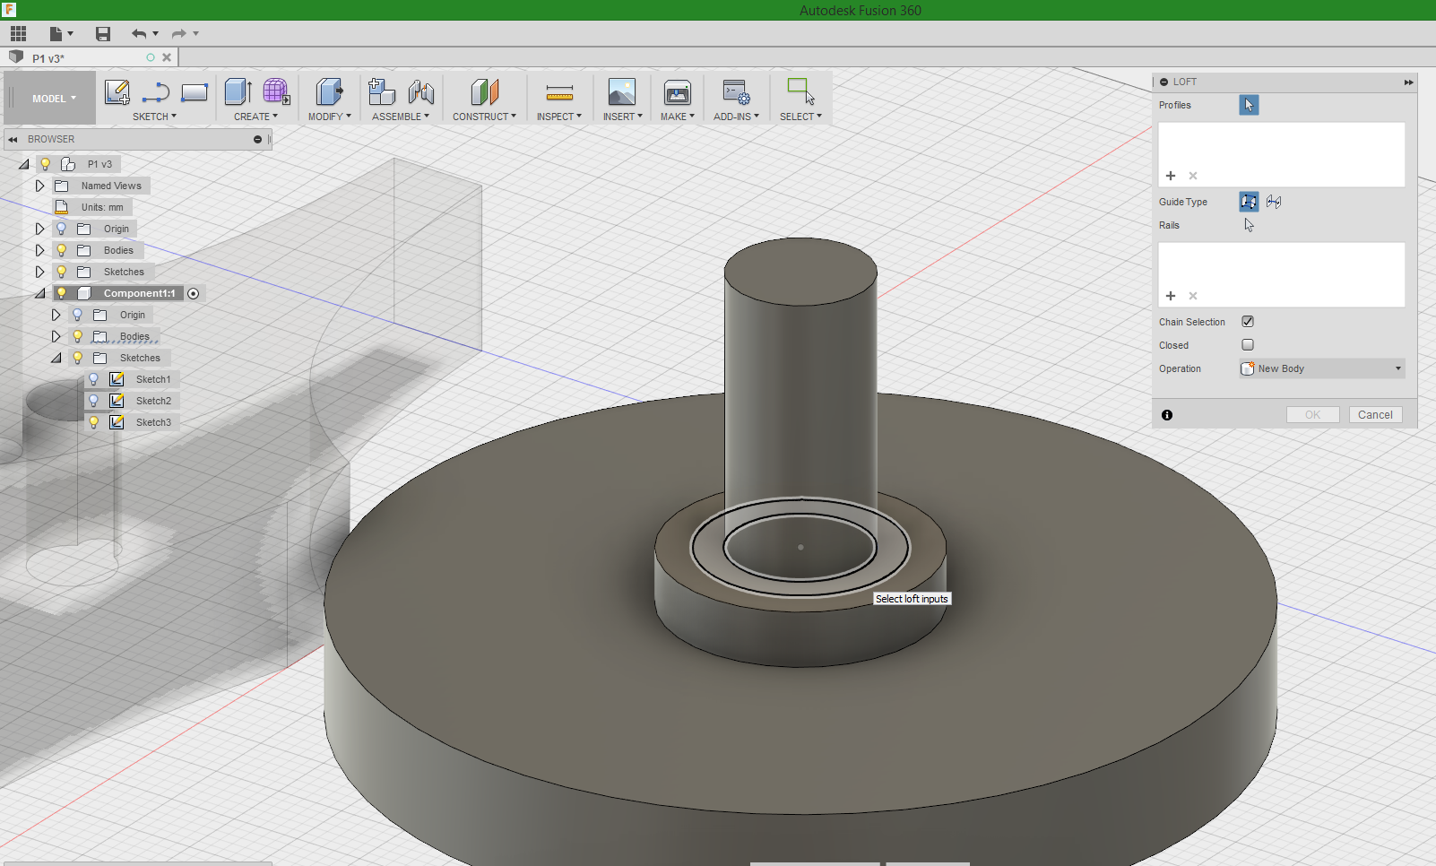Open the SELECT dropdown menu
The image size is (1436, 866).
(x=800, y=117)
